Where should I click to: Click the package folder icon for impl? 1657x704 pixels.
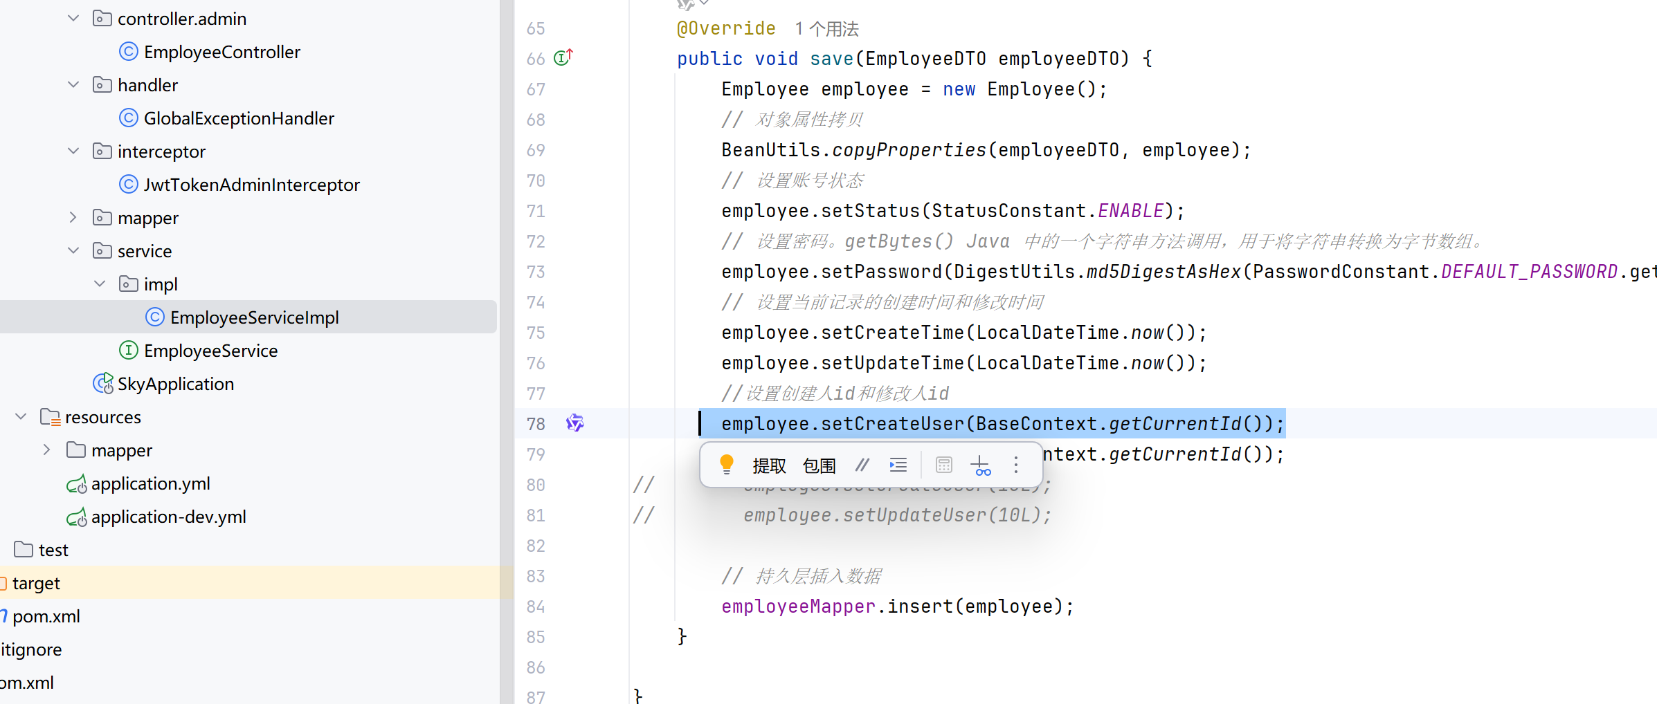pos(129,284)
